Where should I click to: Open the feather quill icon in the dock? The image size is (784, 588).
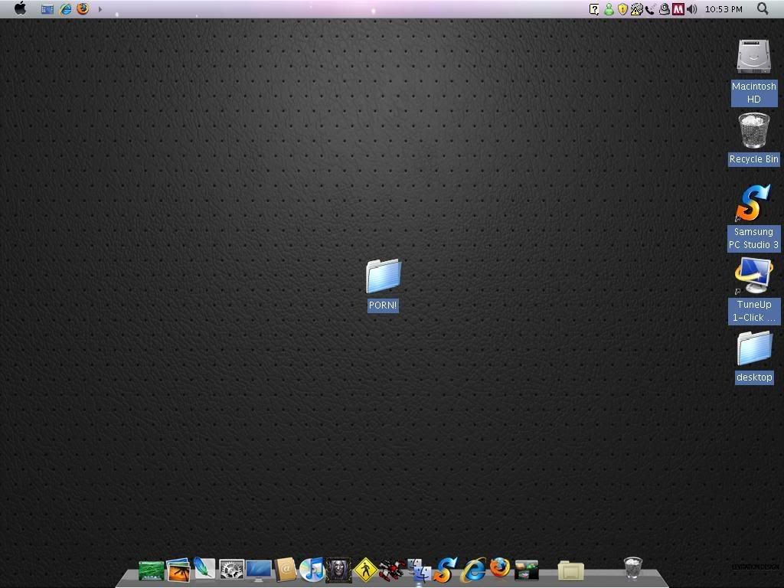coord(204,568)
